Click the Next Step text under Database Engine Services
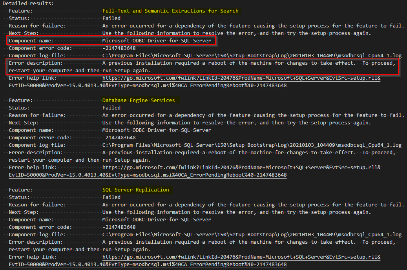The height and width of the screenshot is (270, 407). coord(236,123)
